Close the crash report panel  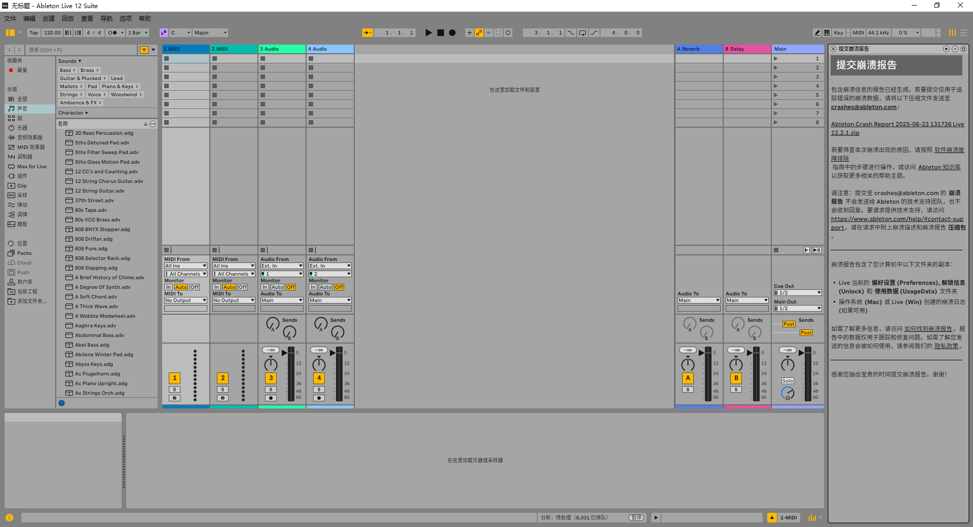tap(833, 49)
